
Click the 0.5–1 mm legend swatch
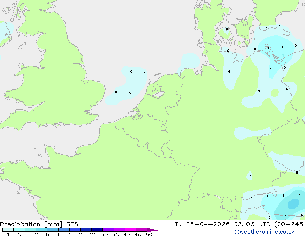pos(19,230)
